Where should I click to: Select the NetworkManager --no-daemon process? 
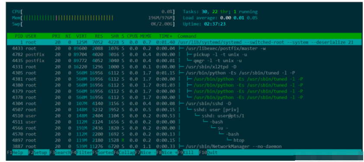tap(184, 146)
